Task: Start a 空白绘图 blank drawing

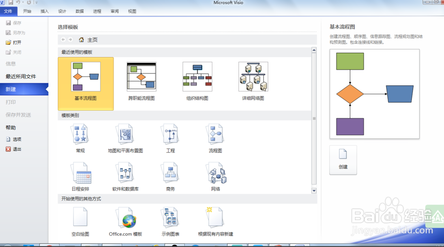Action: tap(80, 222)
